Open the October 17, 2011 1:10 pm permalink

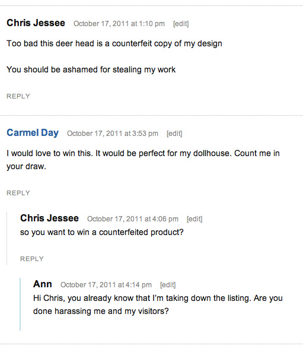tap(119, 24)
